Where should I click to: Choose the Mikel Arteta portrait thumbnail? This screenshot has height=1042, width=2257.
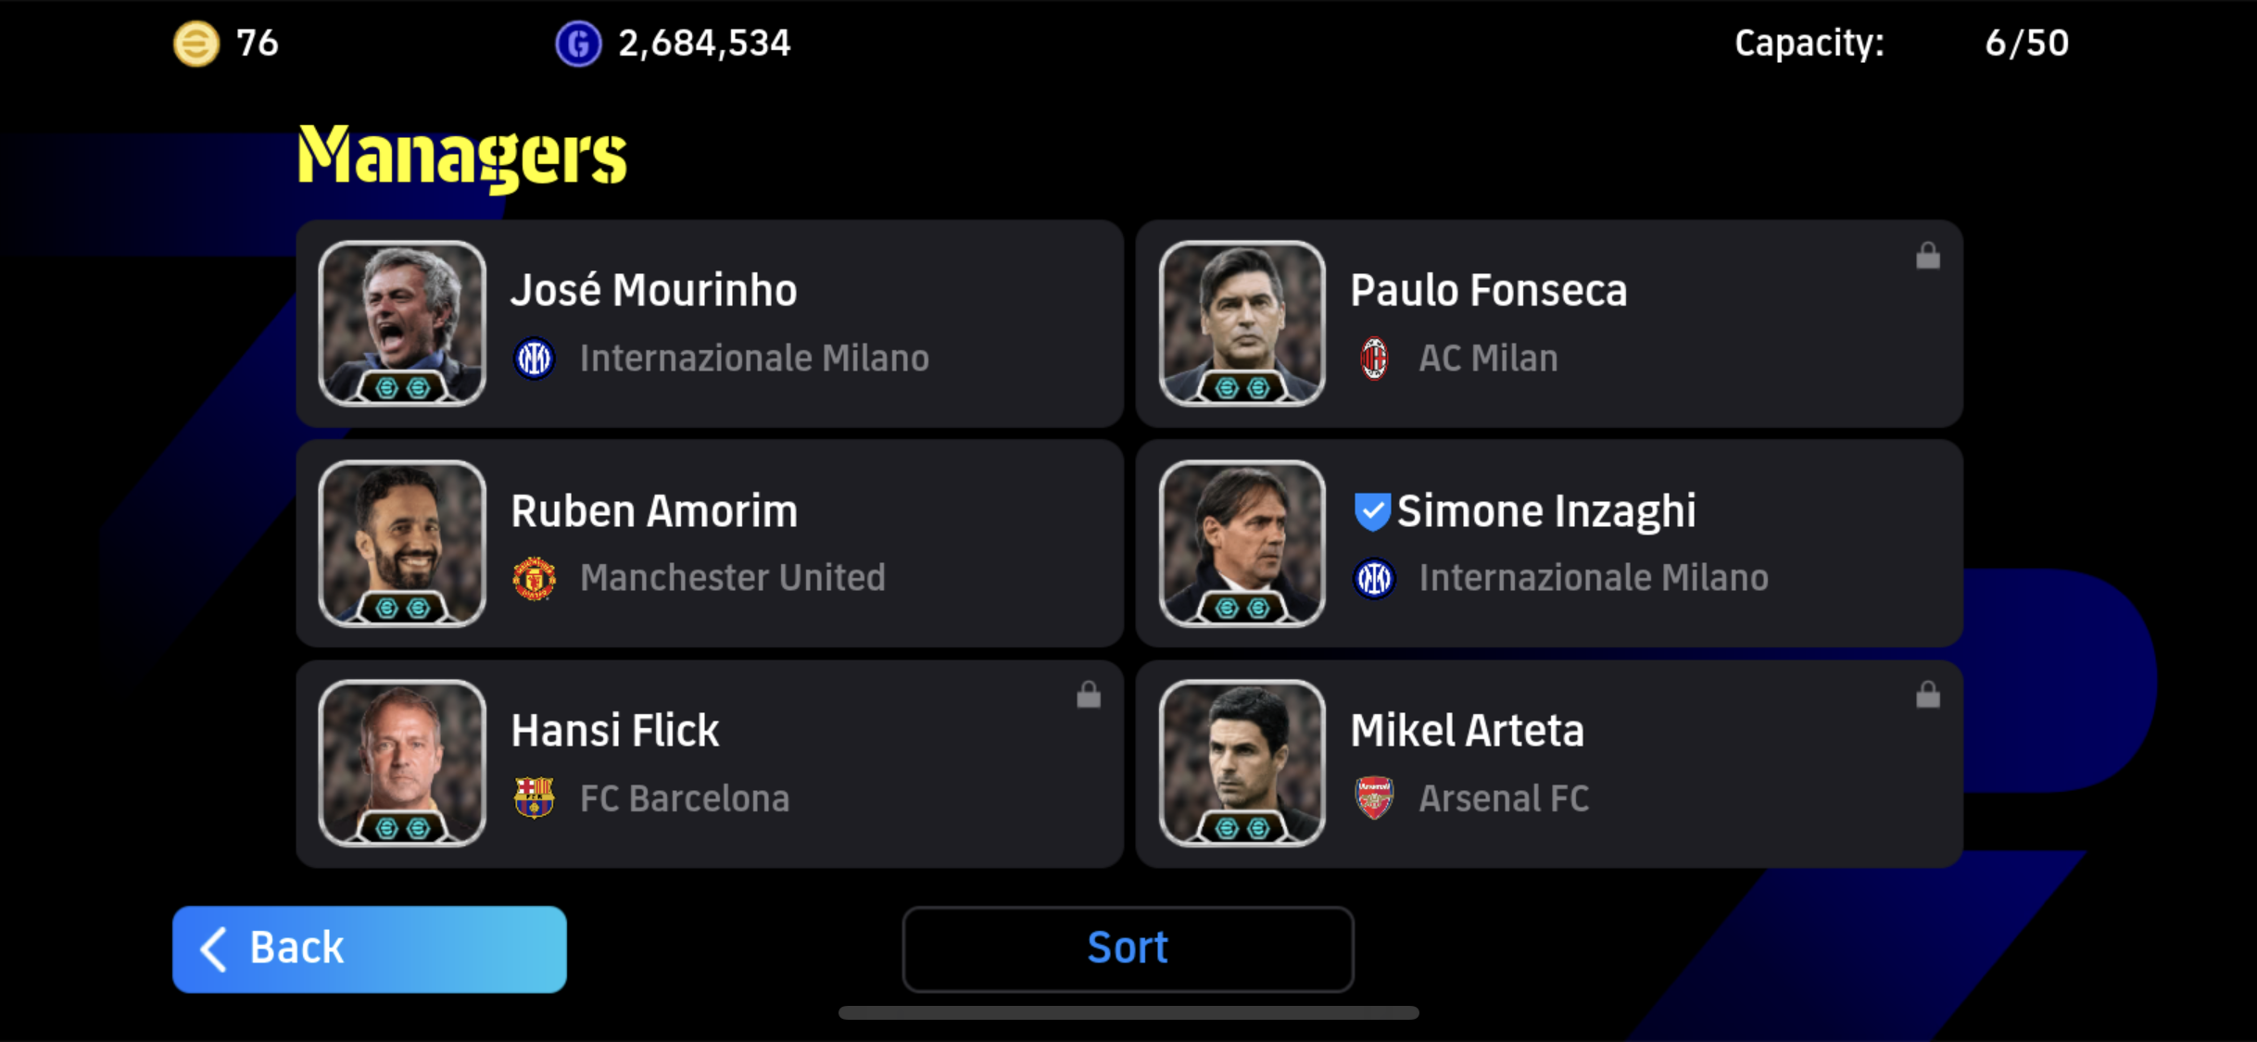click(x=1242, y=763)
